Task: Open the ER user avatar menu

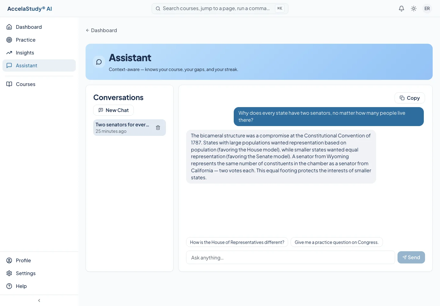Action: click(x=427, y=9)
